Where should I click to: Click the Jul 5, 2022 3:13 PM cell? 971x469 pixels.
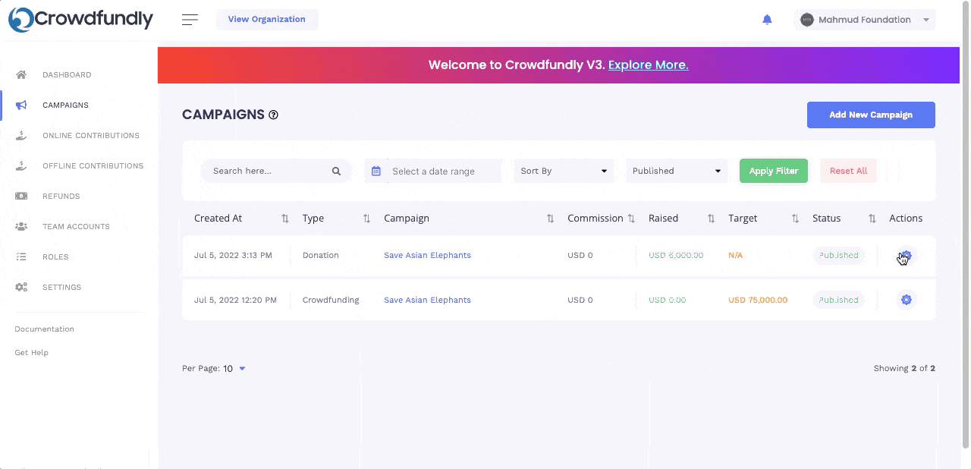click(233, 255)
